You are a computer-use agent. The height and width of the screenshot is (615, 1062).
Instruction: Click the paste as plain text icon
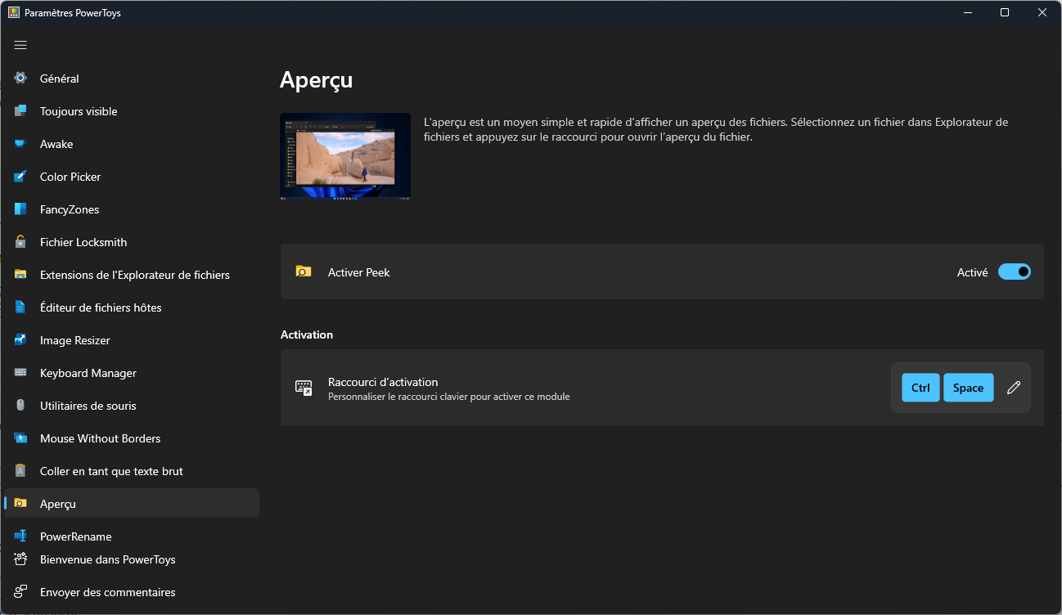[x=20, y=471]
